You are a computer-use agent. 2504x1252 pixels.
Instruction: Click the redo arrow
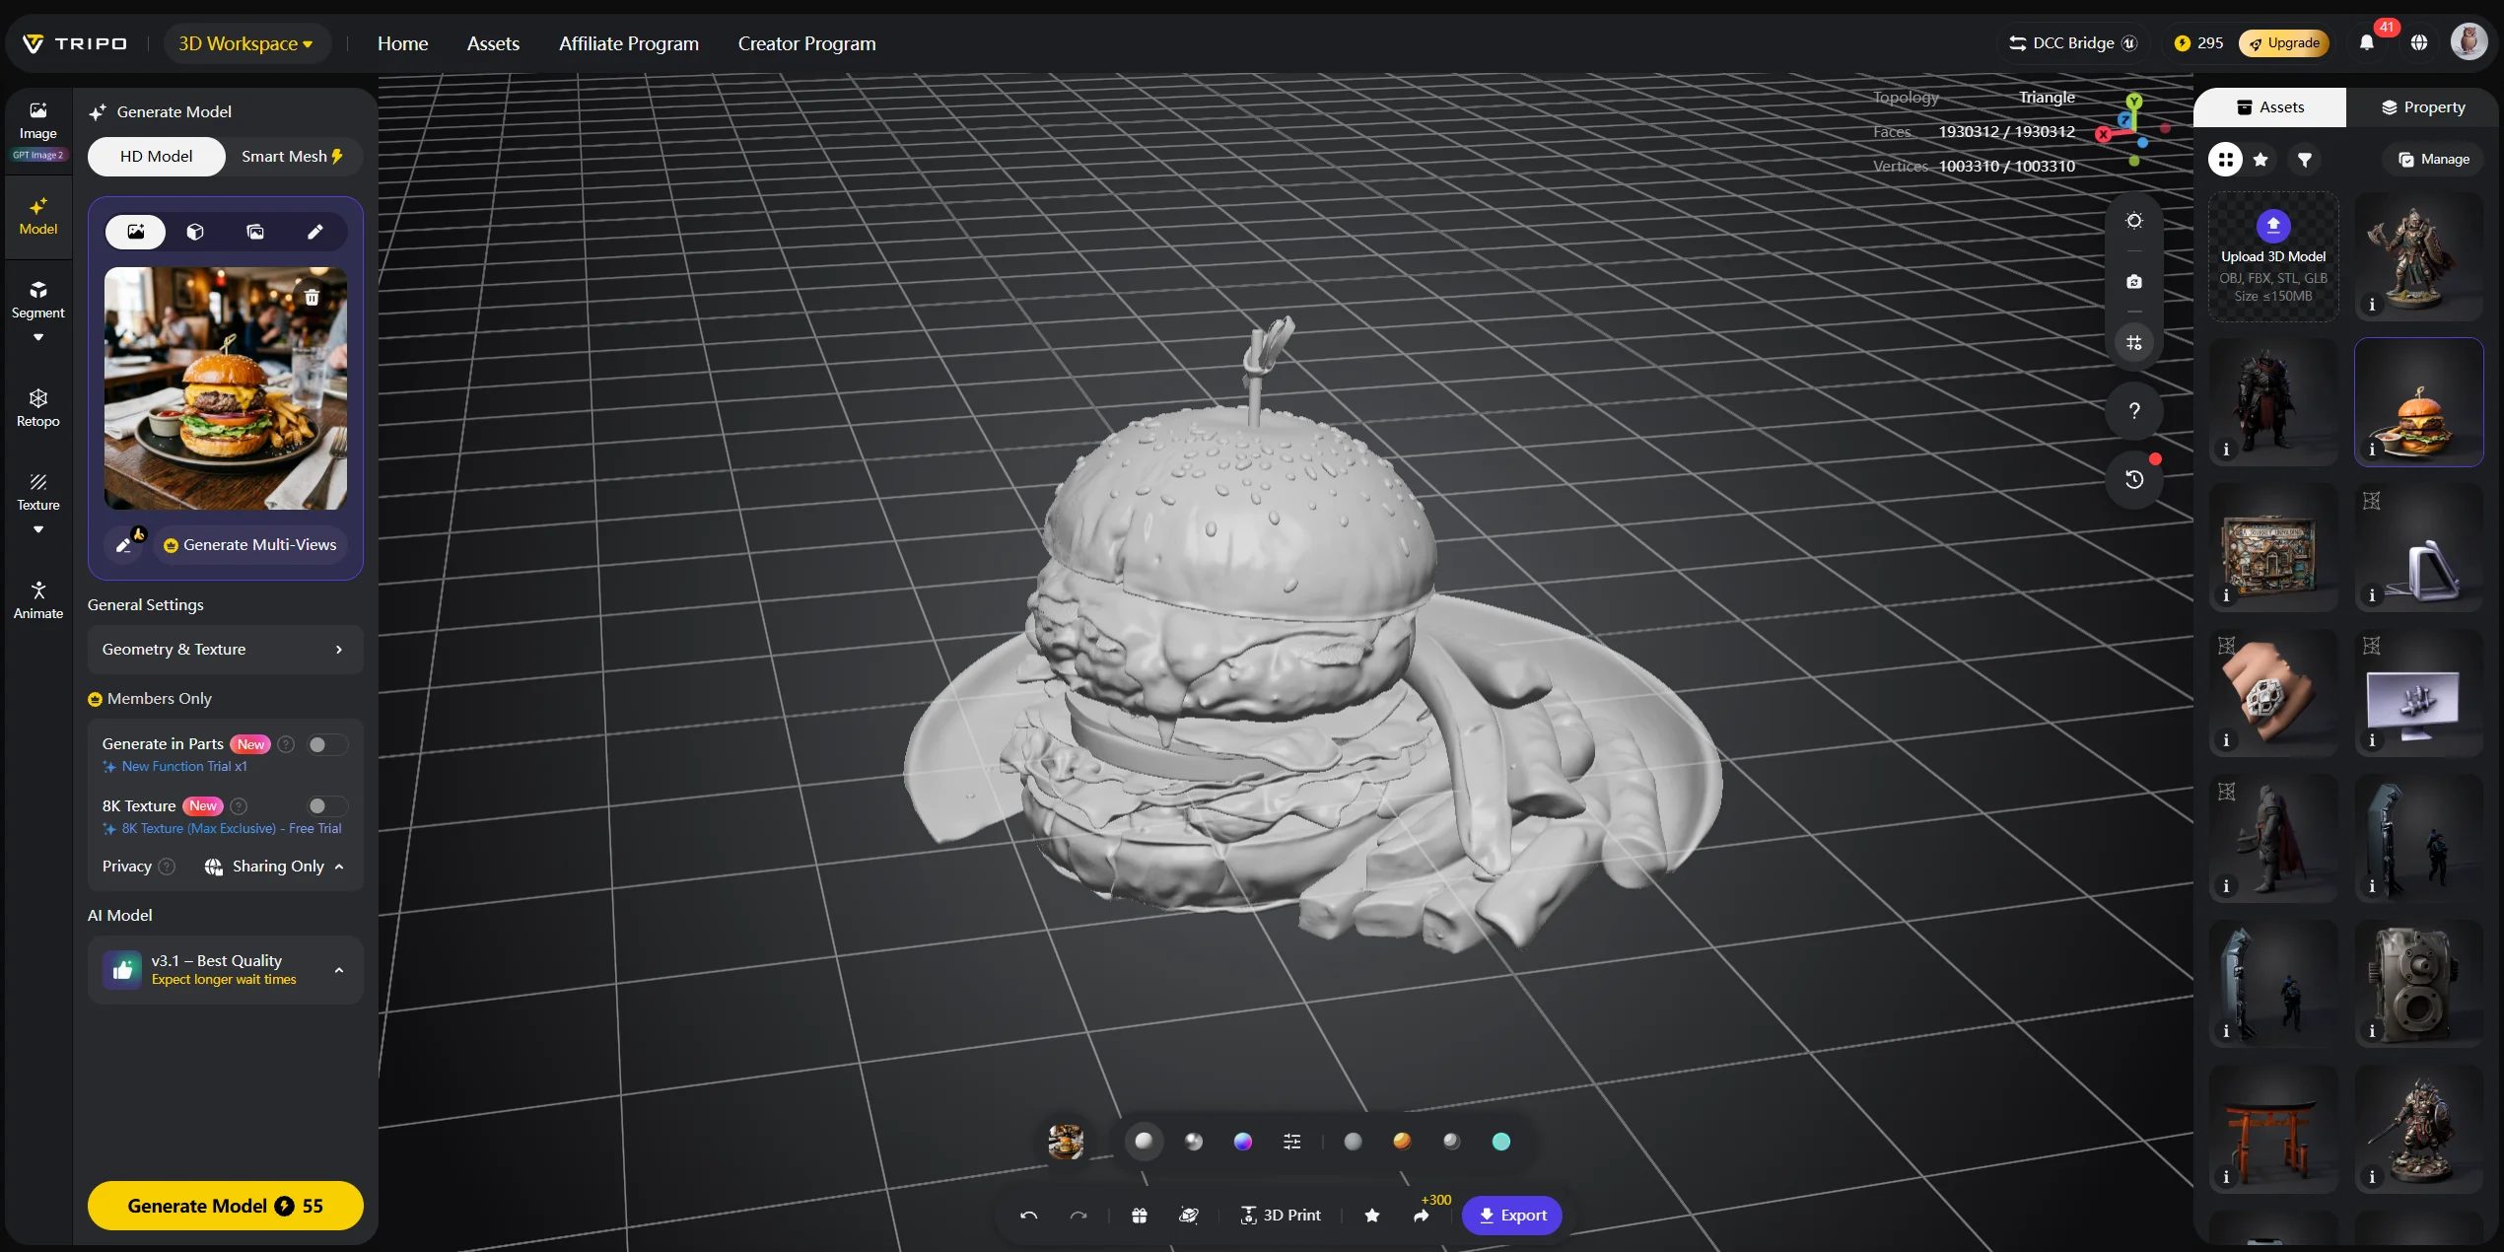[x=1078, y=1216]
